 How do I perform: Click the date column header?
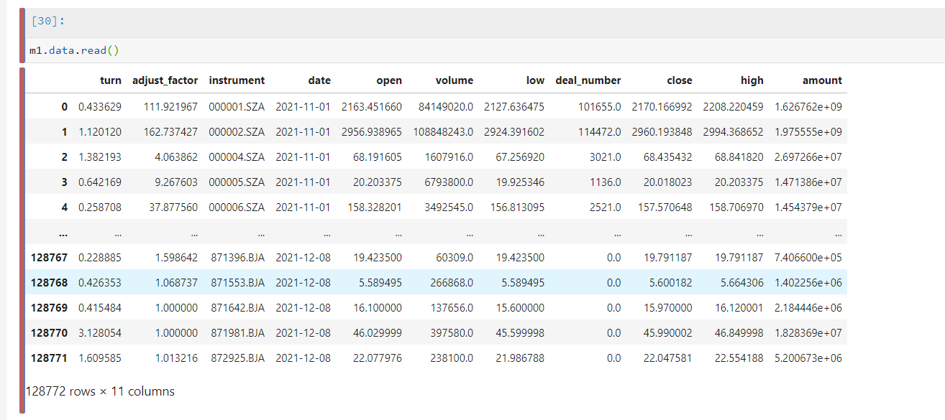319,80
